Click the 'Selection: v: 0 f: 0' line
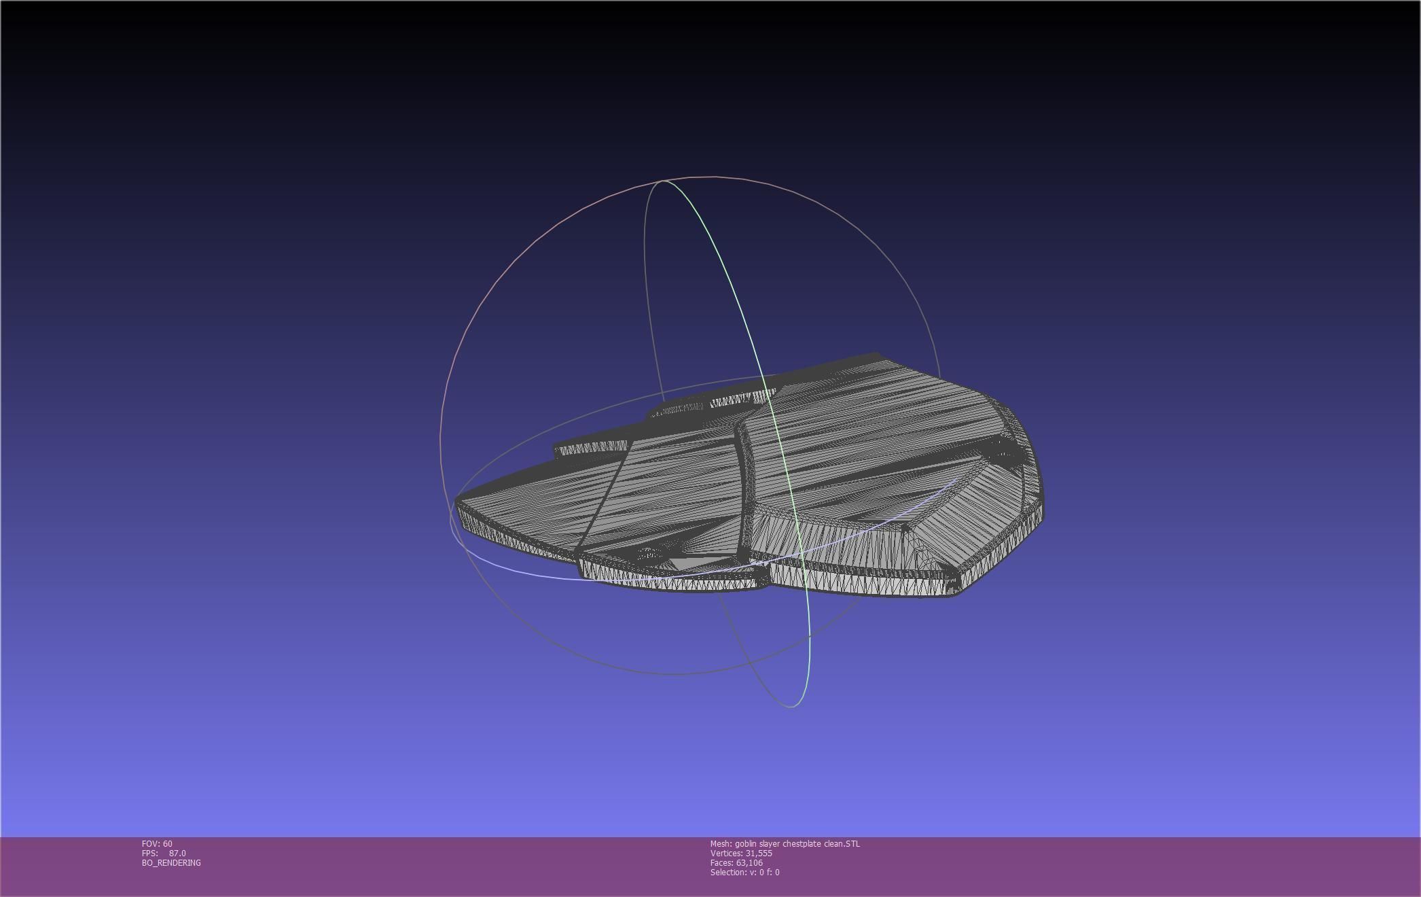The height and width of the screenshot is (897, 1421). 745,873
